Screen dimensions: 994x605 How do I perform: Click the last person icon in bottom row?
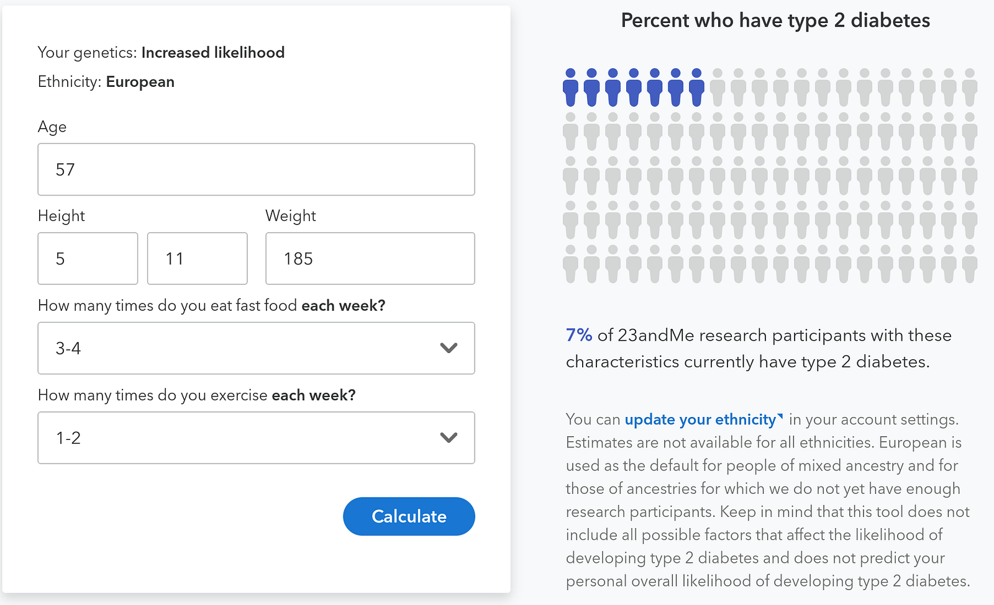[969, 264]
